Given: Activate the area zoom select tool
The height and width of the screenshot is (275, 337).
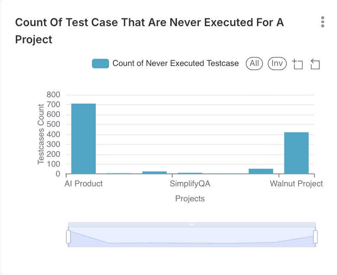Looking at the screenshot, I should (298, 64).
